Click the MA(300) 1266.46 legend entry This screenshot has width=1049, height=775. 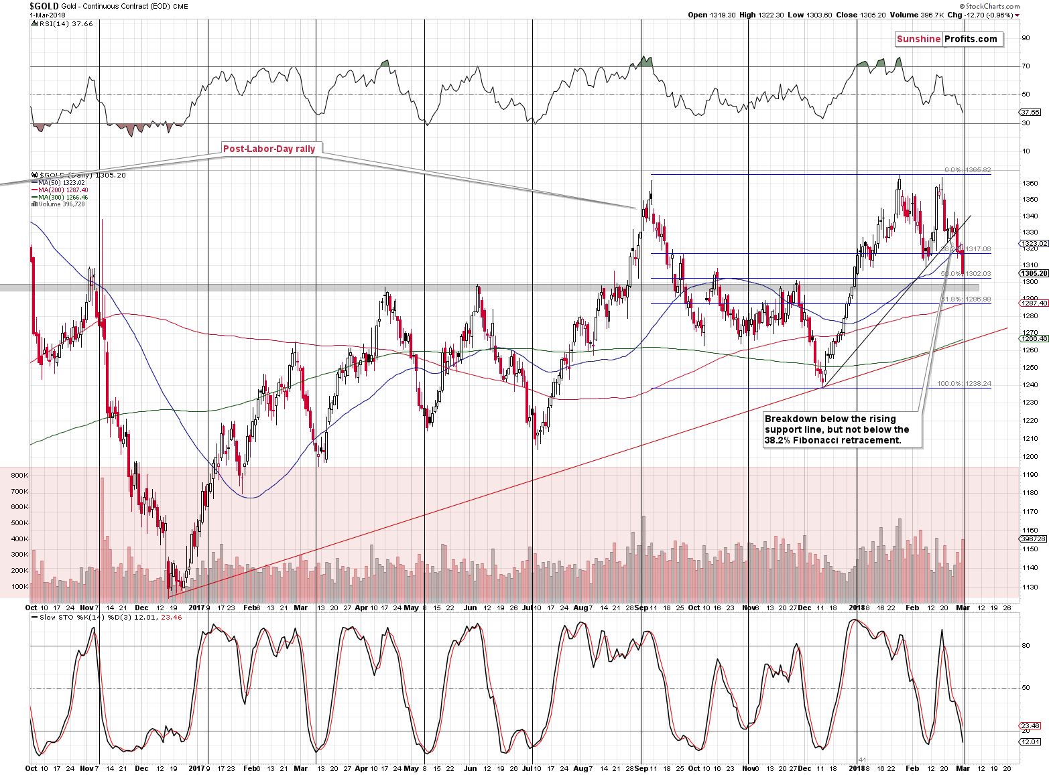(x=60, y=198)
